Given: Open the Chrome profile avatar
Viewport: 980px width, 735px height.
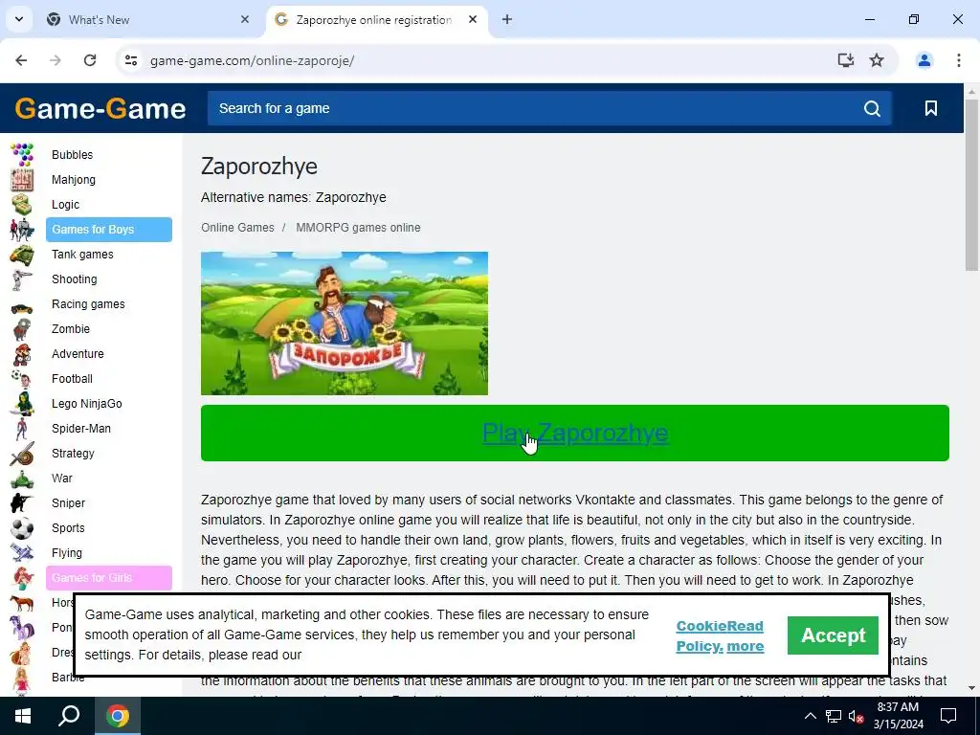Looking at the screenshot, I should pos(924,60).
